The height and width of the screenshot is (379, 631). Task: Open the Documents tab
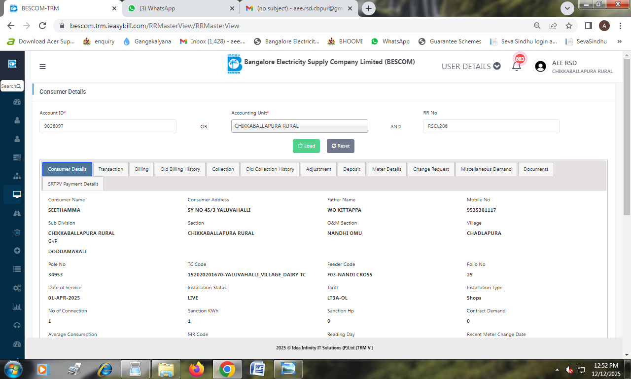pos(536,169)
